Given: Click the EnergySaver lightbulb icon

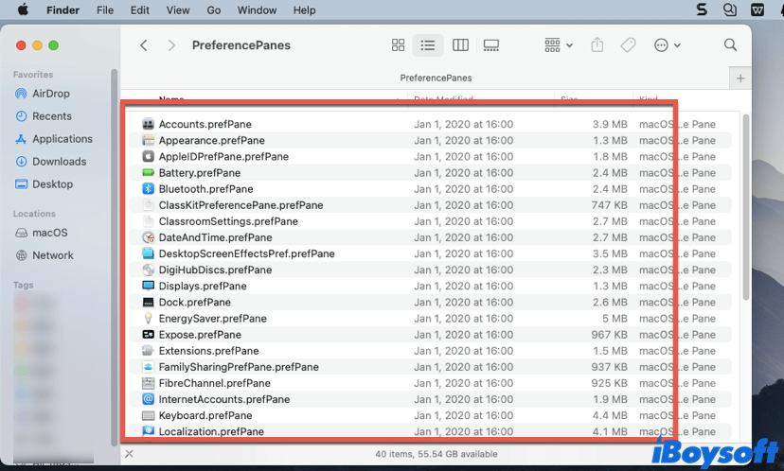Looking at the screenshot, I should pos(148,319).
